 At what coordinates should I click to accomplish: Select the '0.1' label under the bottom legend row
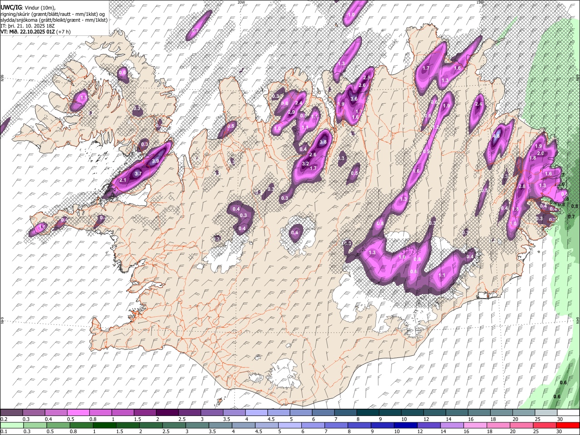[x=4, y=432]
